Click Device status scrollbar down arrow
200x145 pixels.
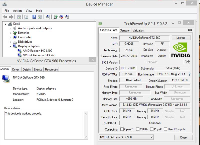click(86, 137)
